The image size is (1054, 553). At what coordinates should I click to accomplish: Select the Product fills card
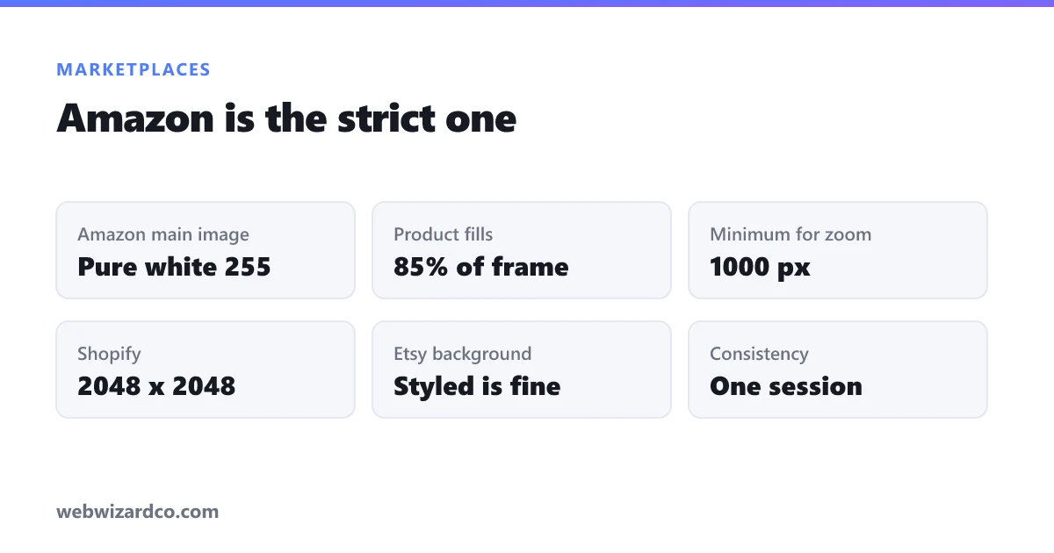tap(522, 250)
